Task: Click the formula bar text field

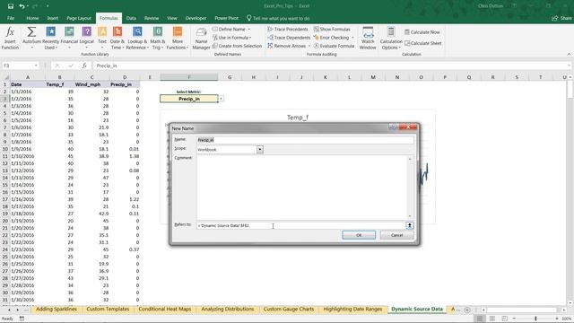Action: 331,65
